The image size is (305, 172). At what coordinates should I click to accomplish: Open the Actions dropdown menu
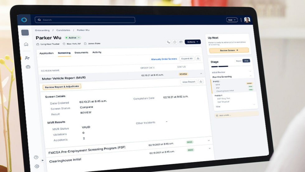click(x=193, y=42)
